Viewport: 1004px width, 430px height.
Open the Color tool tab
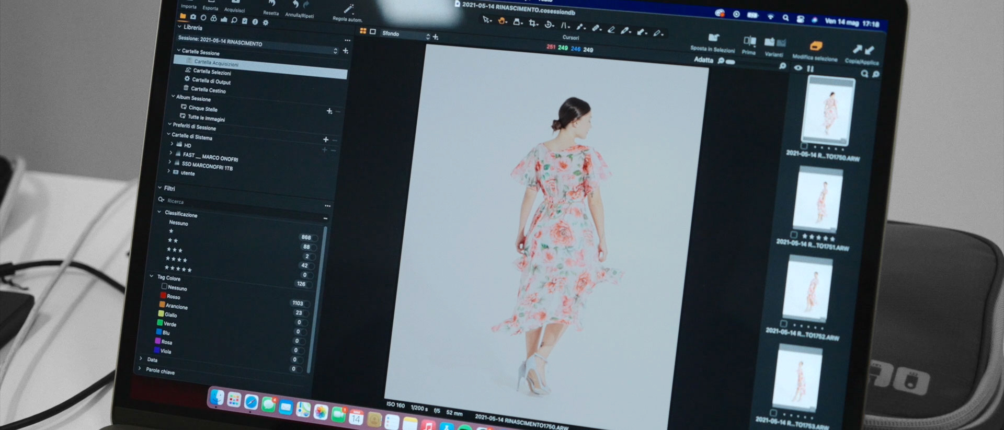click(x=213, y=18)
